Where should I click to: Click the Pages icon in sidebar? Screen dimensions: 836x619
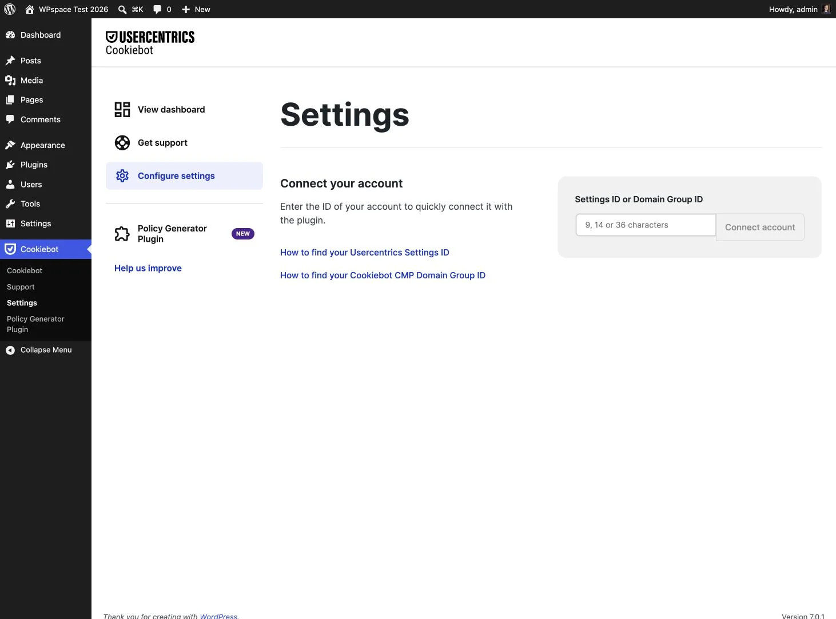click(x=10, y=100)
